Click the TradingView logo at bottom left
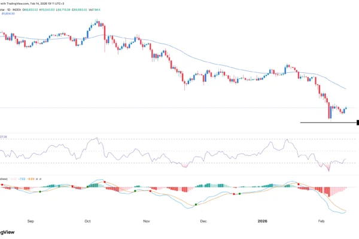359x239 pixels. pos(7,233)
